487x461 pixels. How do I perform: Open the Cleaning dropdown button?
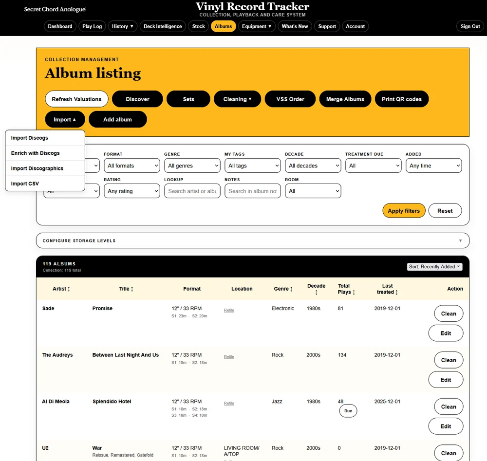click(237, 99)
